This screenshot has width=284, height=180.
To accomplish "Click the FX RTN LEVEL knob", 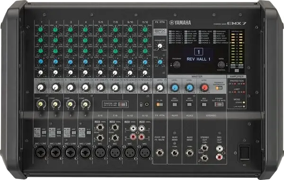I will pos(160,88).
